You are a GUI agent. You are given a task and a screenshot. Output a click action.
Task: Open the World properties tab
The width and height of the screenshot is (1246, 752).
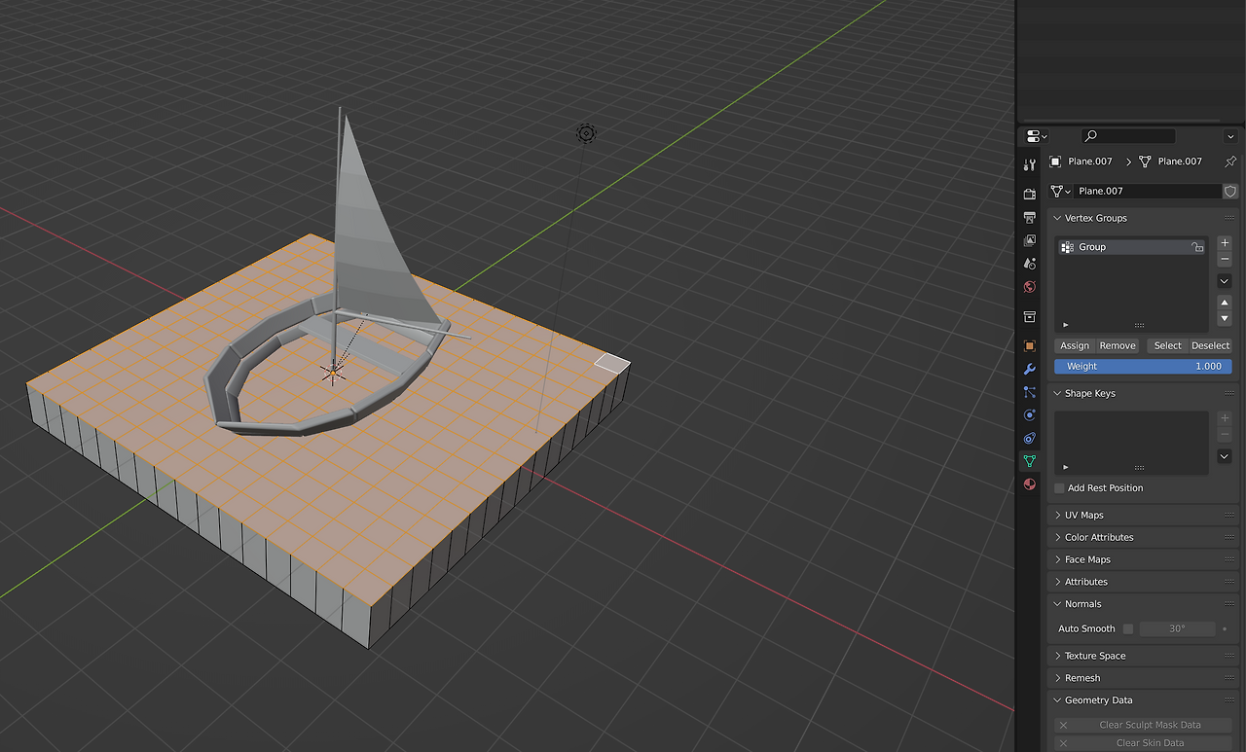pos(1030,287)
